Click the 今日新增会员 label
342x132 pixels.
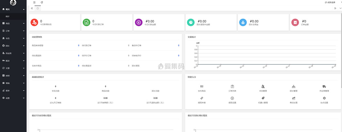click(46, 25)
